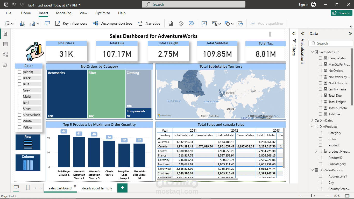Add a new report page
The height and width of the screenshot is (199, 354).
(x=122, y=188)
